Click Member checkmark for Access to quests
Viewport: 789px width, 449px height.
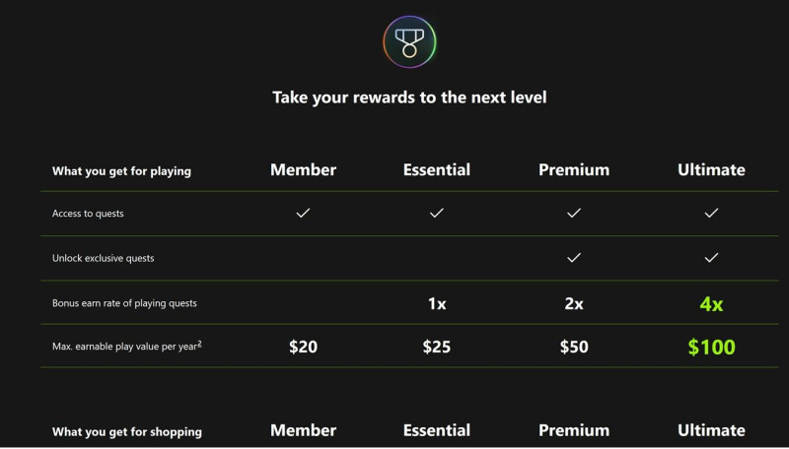303,213
